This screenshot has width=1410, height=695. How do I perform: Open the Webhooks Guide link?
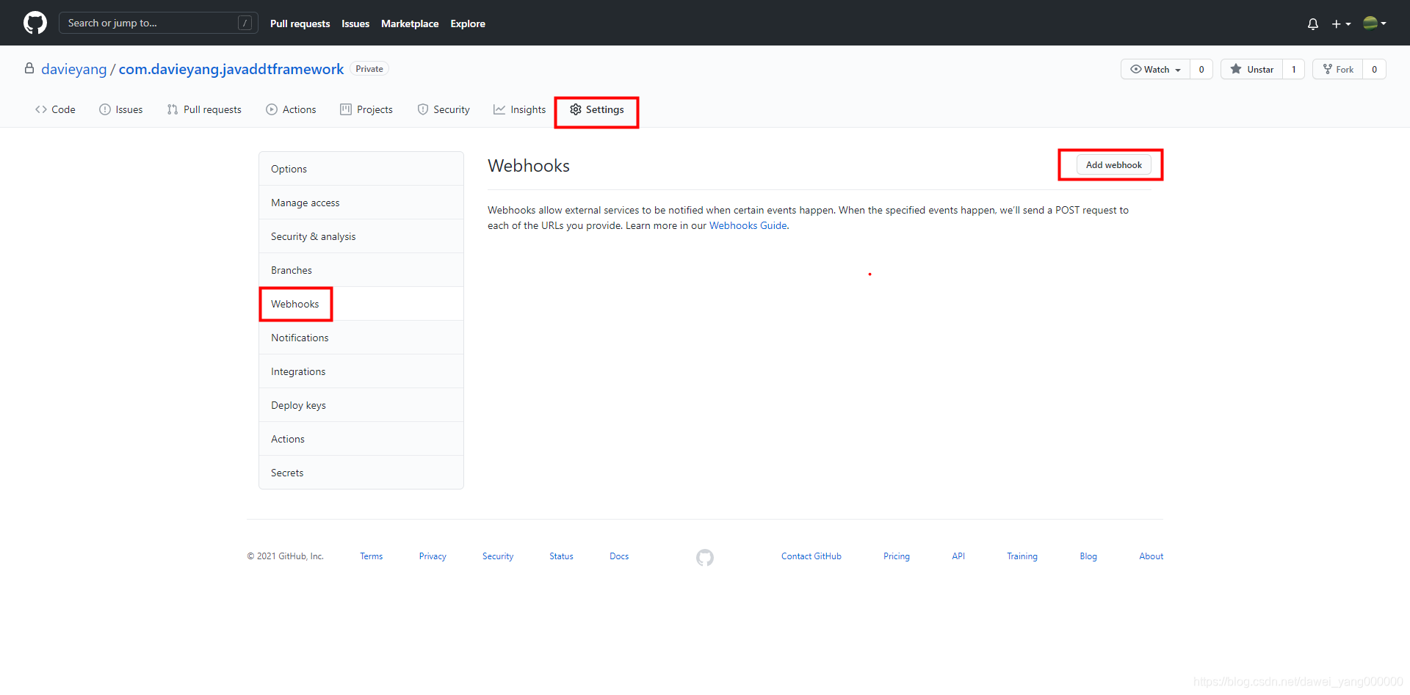point(748,225)
